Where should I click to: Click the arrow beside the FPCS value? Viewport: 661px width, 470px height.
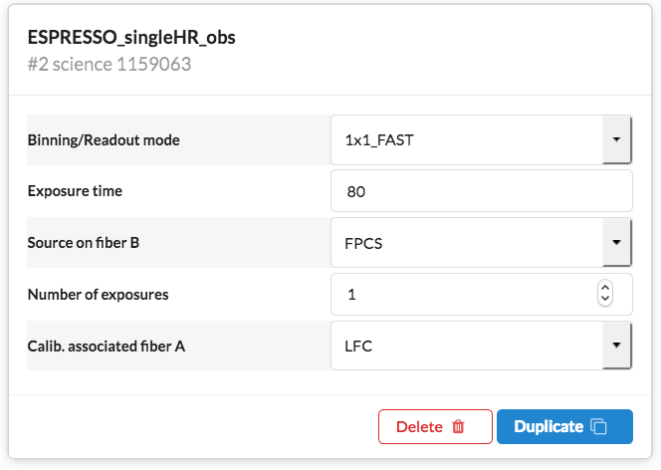(x=617, y=242)
